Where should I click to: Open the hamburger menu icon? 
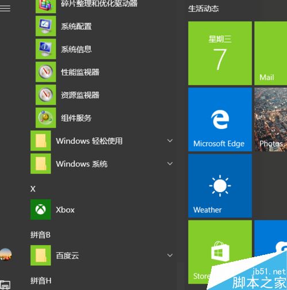coord(5,8)
